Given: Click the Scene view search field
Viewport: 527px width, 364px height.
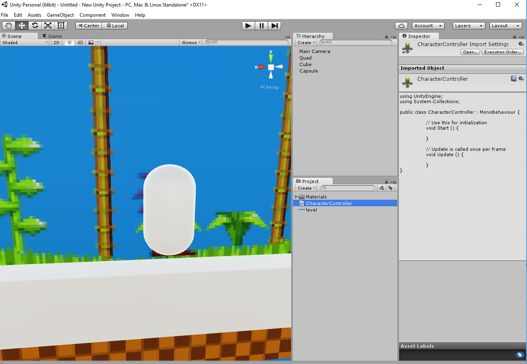Looking at the screenshot, I should click(x=247, y=42).
